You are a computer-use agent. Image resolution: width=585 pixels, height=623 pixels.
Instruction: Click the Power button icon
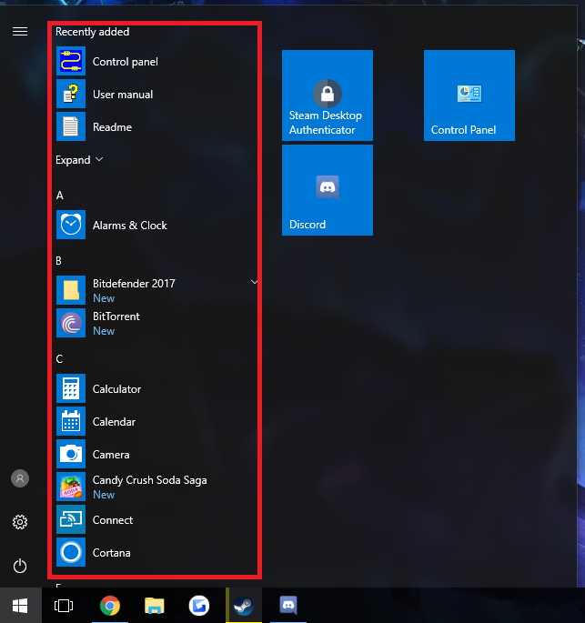20,566
